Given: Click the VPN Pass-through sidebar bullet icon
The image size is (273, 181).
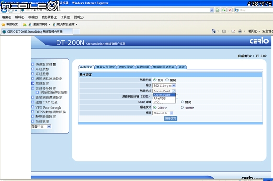Looking at the screenshot, I should (x=33, y=107).
